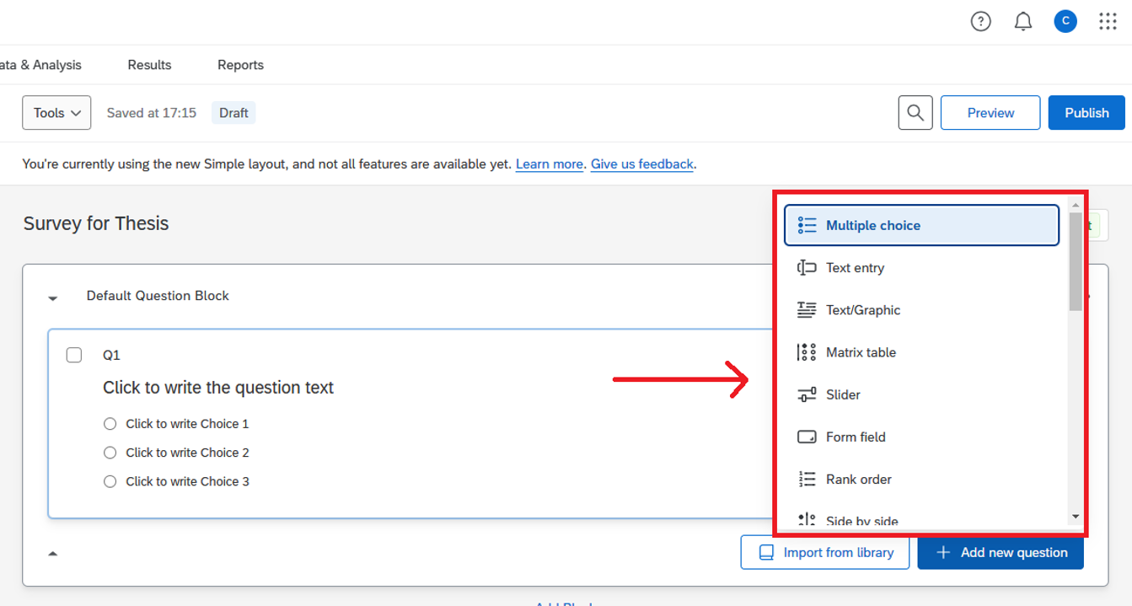
Task: Open the apps grid switcher icon
Action: 1108,22
